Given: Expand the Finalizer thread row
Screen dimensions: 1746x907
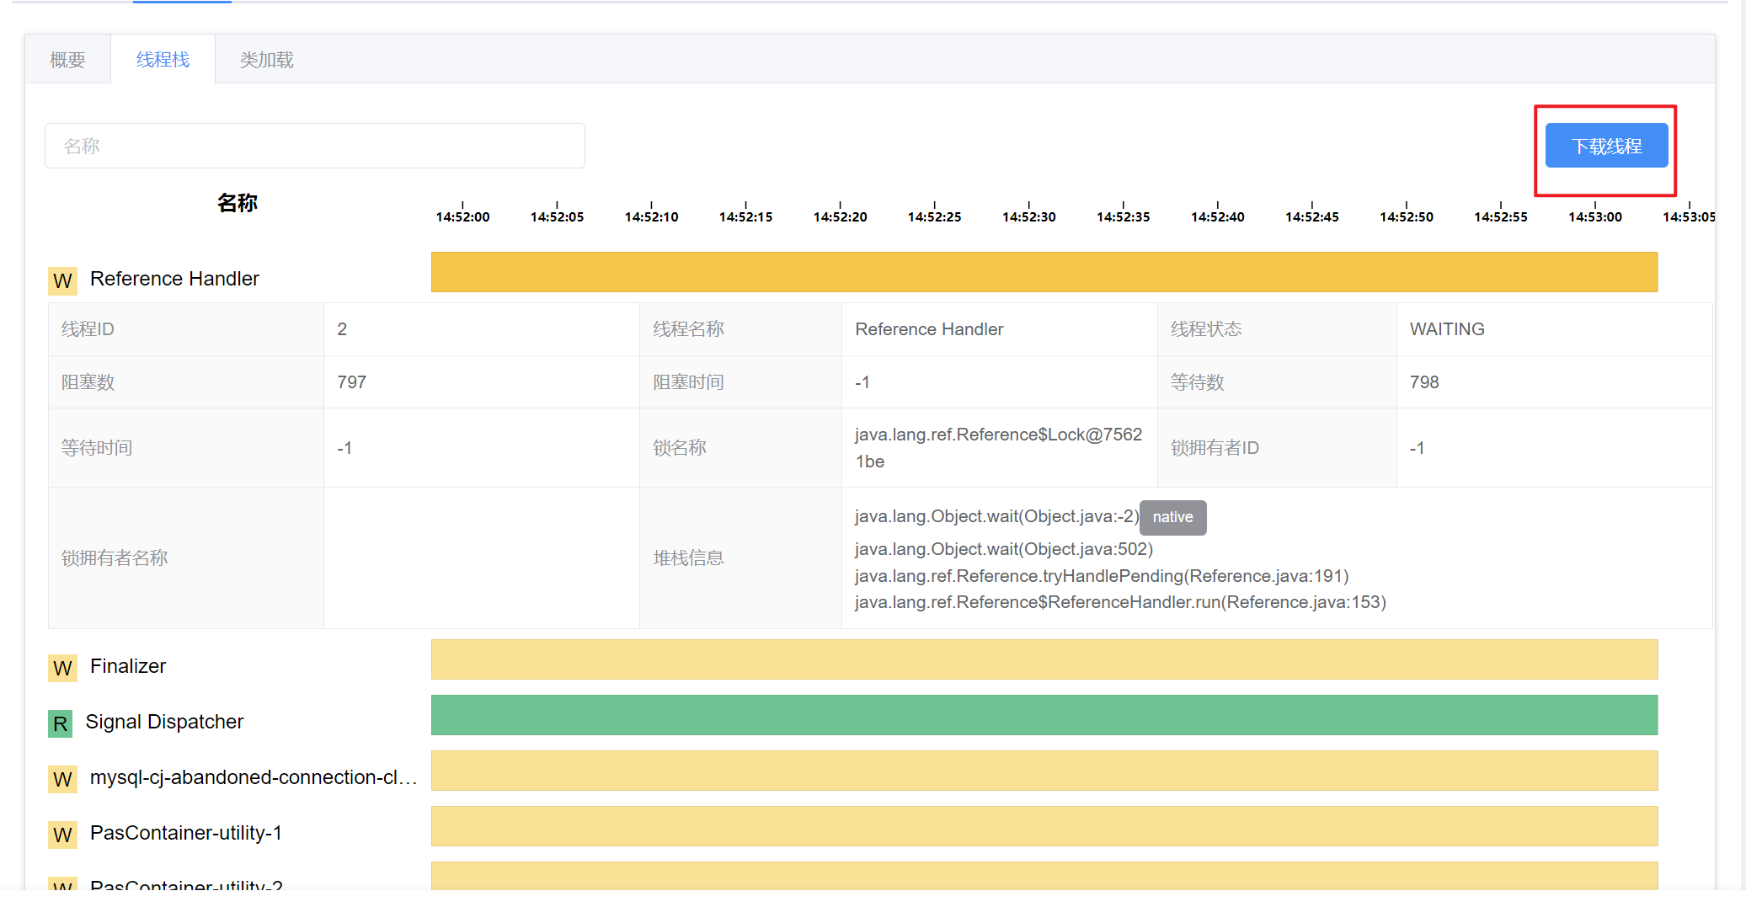Looking at the screenshot, I should [x=128, y=666].
